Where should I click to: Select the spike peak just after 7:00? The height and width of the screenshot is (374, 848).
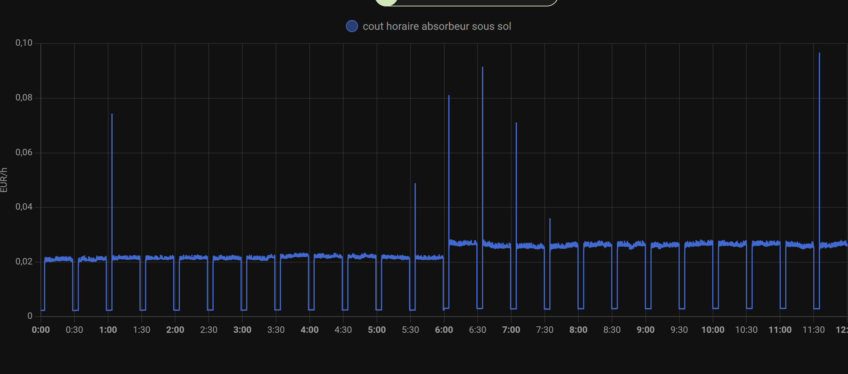point(516,123)
